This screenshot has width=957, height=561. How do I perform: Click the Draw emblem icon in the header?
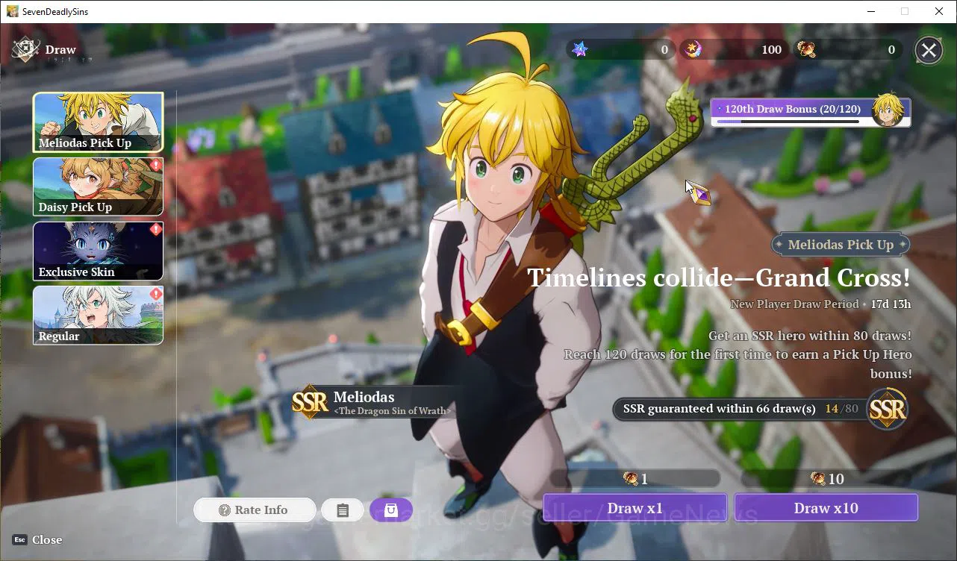point(25,50)
